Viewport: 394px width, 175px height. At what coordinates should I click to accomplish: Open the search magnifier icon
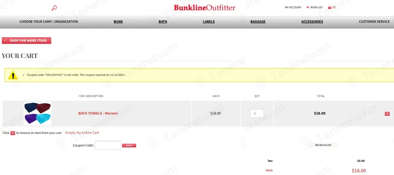[54, 8]
